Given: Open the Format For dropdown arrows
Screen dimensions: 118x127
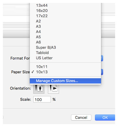Looking at the screenshot, I should [x=102, y=58].
